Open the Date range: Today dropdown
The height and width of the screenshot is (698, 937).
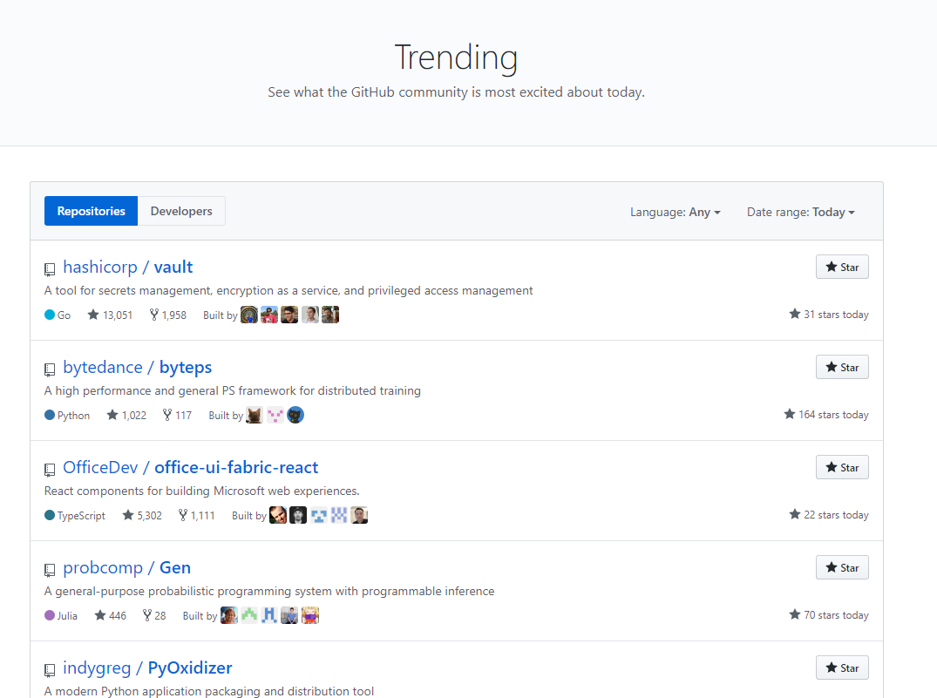tap(801, 212)
